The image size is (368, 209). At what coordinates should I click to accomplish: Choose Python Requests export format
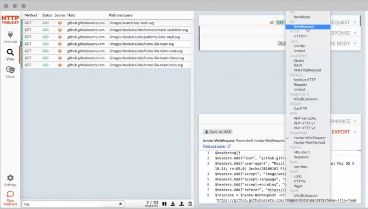pos(301,157)
